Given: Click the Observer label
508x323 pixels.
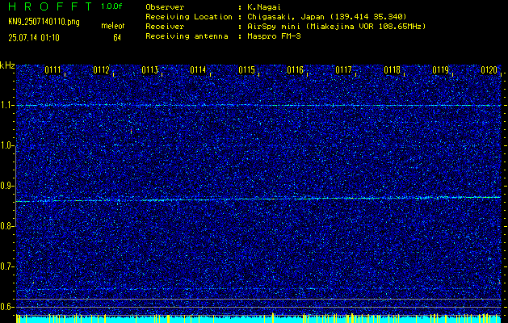Looking at the screenshot, I should [165, 6].
